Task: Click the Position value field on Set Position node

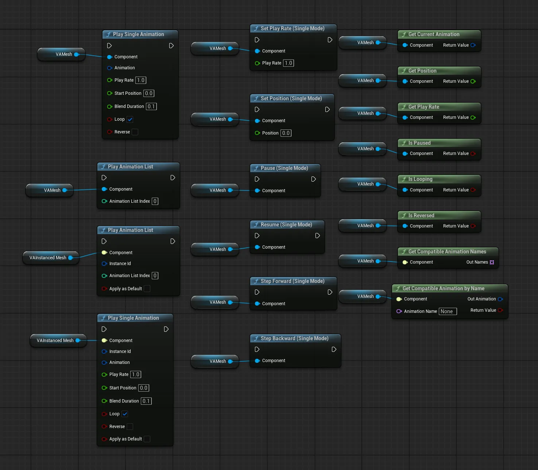Action: 286,133
